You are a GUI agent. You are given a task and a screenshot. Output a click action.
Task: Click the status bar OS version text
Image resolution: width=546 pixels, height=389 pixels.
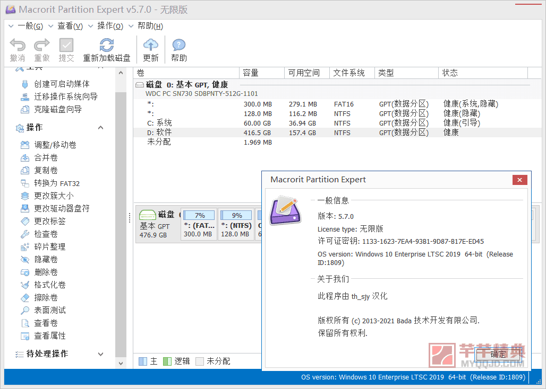click(x=413, y=377)
